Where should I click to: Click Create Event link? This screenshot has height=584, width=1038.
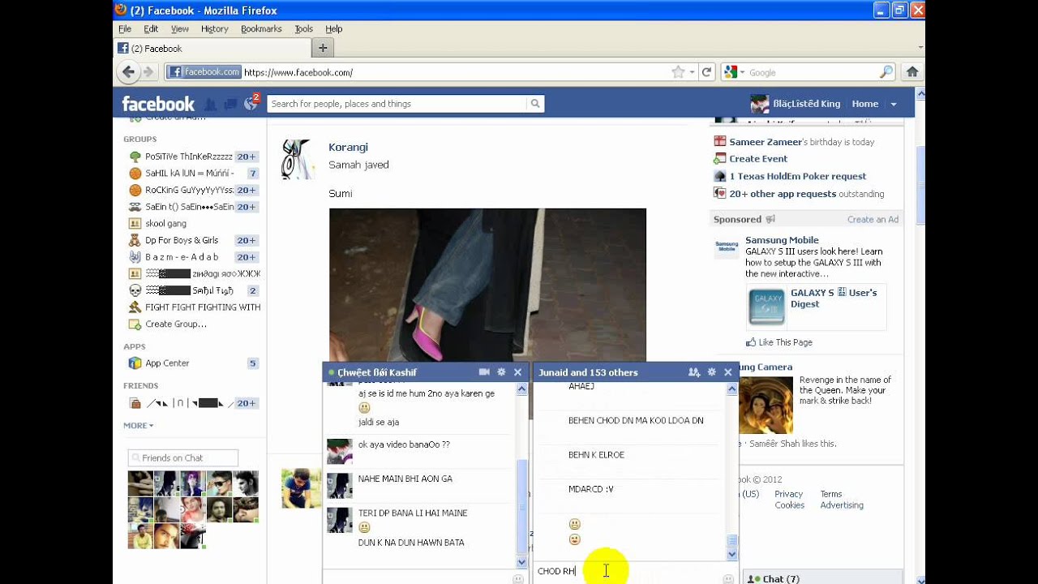coord(758,159)
